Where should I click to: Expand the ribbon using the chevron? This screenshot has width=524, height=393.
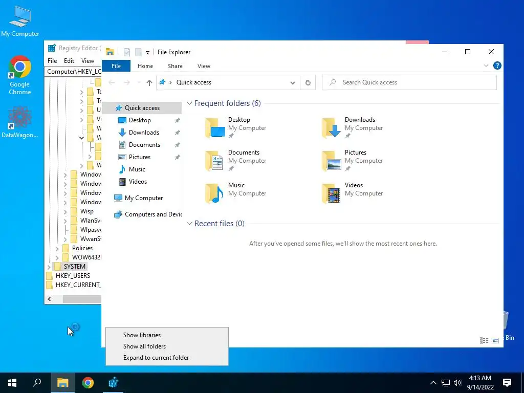point(486,65)
